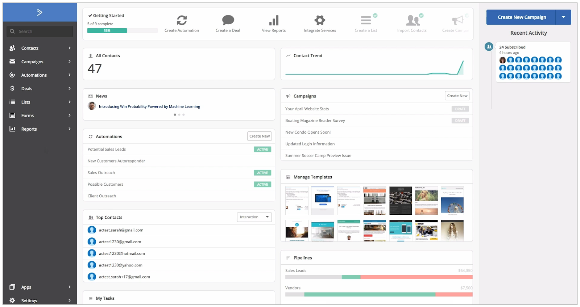Click the Campaigns envelope sidebar icon

click(12, 62)
